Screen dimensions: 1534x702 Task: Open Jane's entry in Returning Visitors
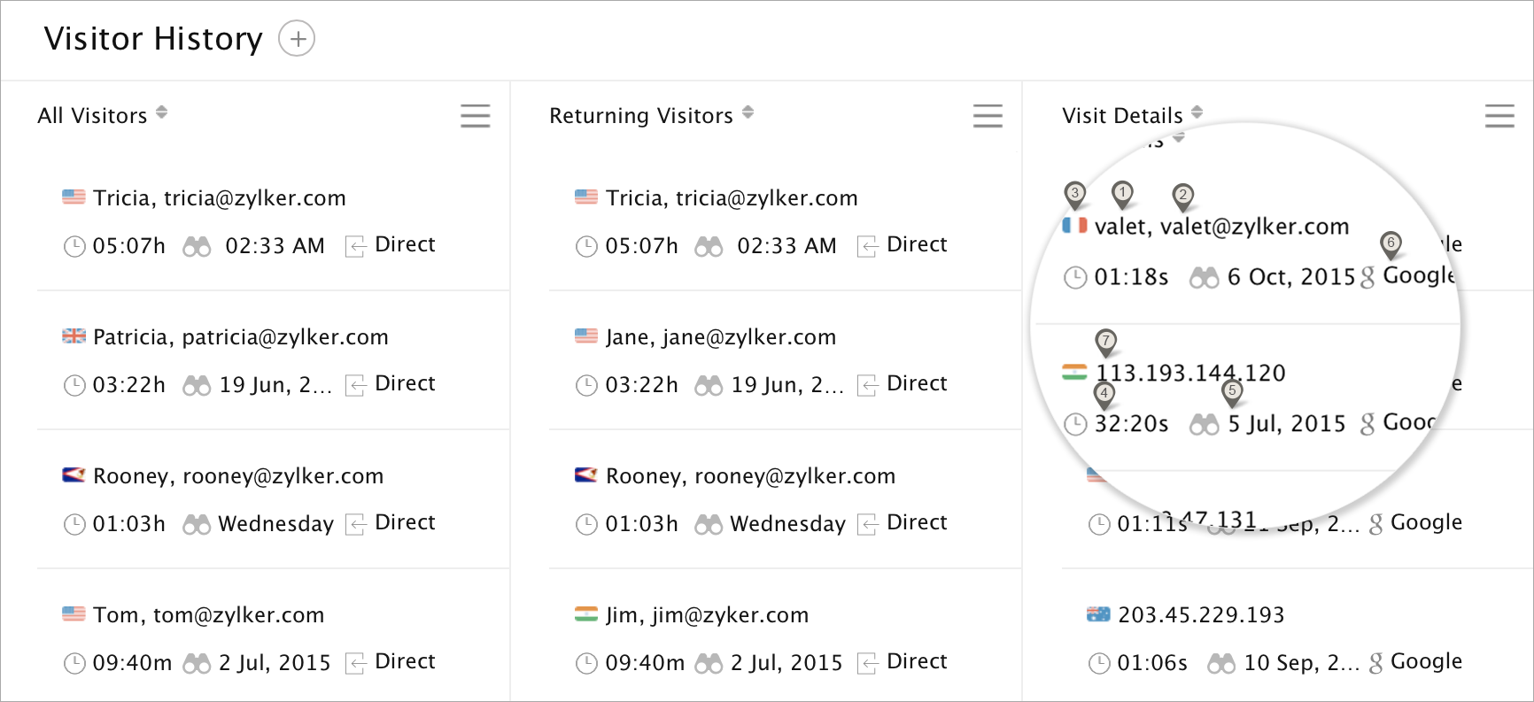click(x=720, y=337)
